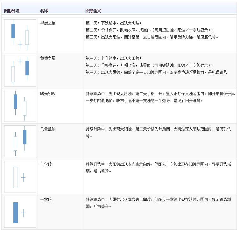This screenshot has height=230, width=240.
Task: Select 十字胎 name in 后市看升 row
Action: click(46, 199)
